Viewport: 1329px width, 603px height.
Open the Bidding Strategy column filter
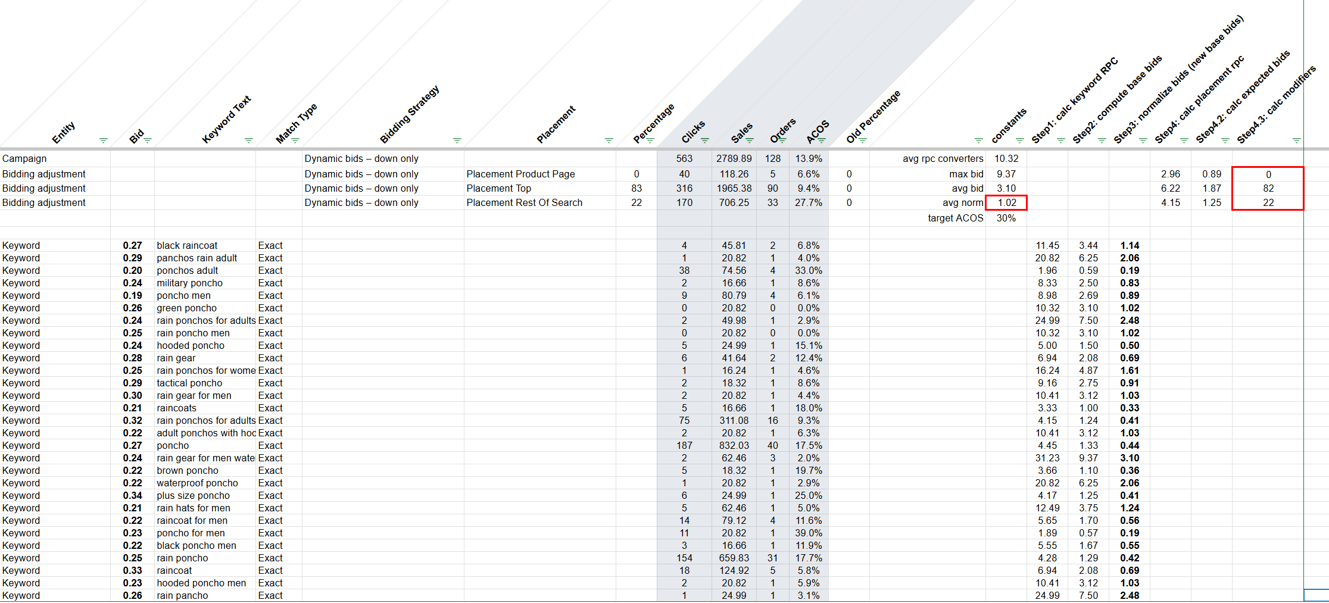point(457,140)
